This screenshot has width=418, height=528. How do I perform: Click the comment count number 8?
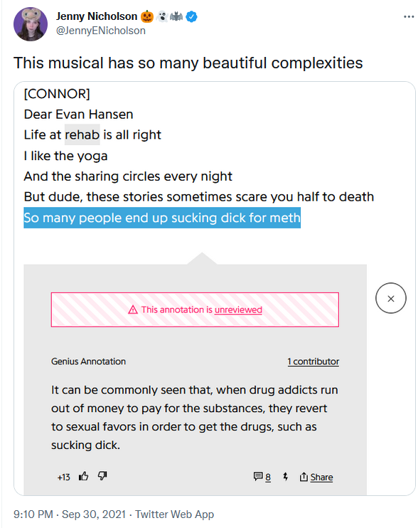[268, 477]
